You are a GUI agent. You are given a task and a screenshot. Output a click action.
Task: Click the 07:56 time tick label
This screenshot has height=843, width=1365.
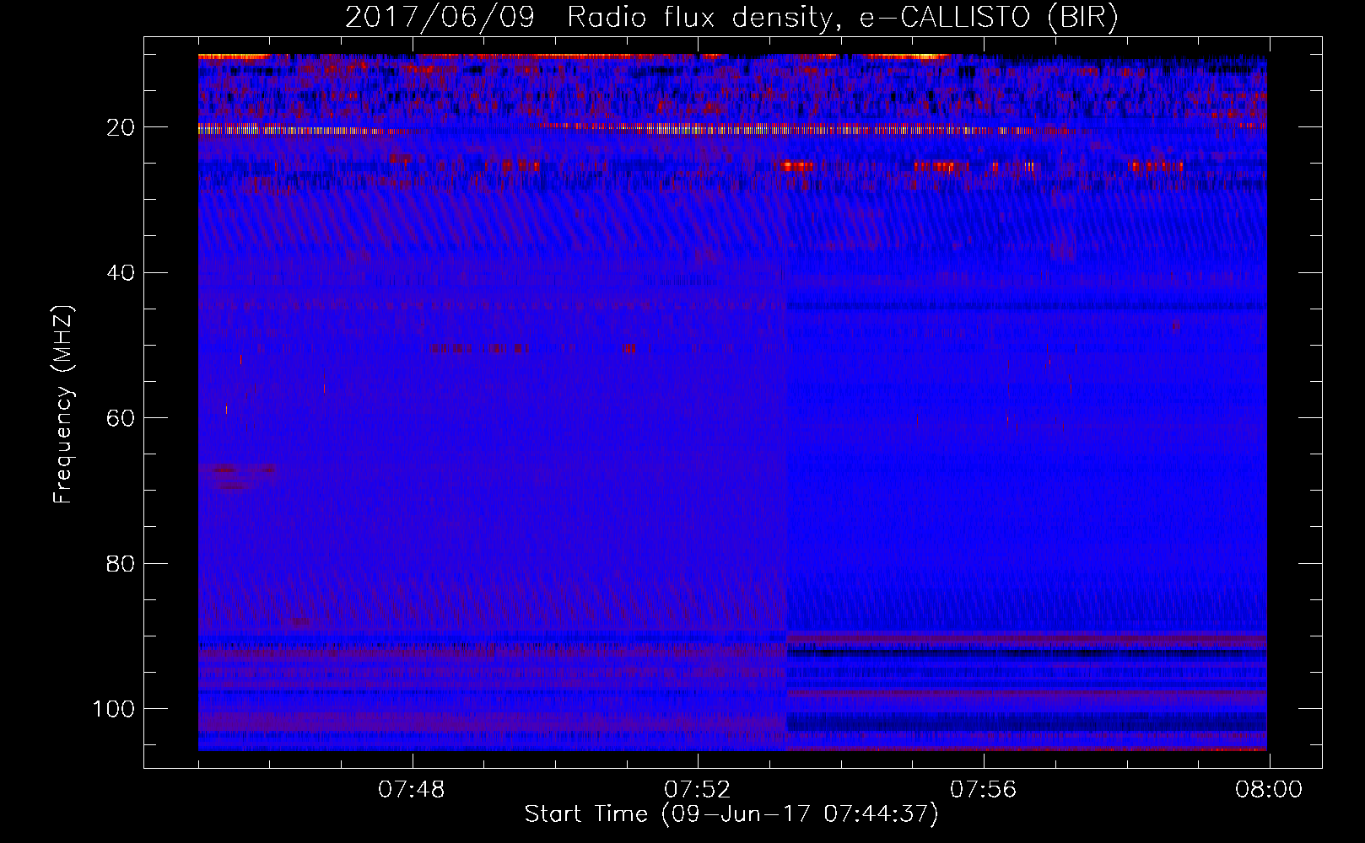click(984, 790)
